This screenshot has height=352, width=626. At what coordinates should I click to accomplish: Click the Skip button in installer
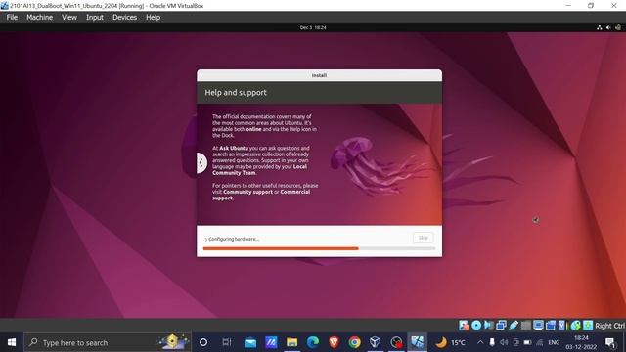click(x=424, y=238)
